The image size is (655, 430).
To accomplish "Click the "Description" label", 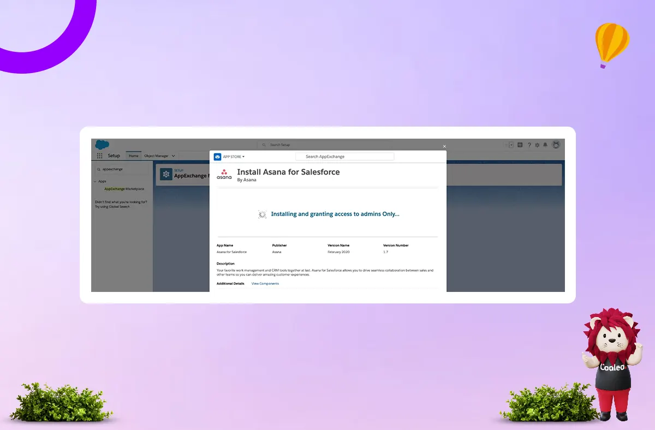I will click(225, 264).
